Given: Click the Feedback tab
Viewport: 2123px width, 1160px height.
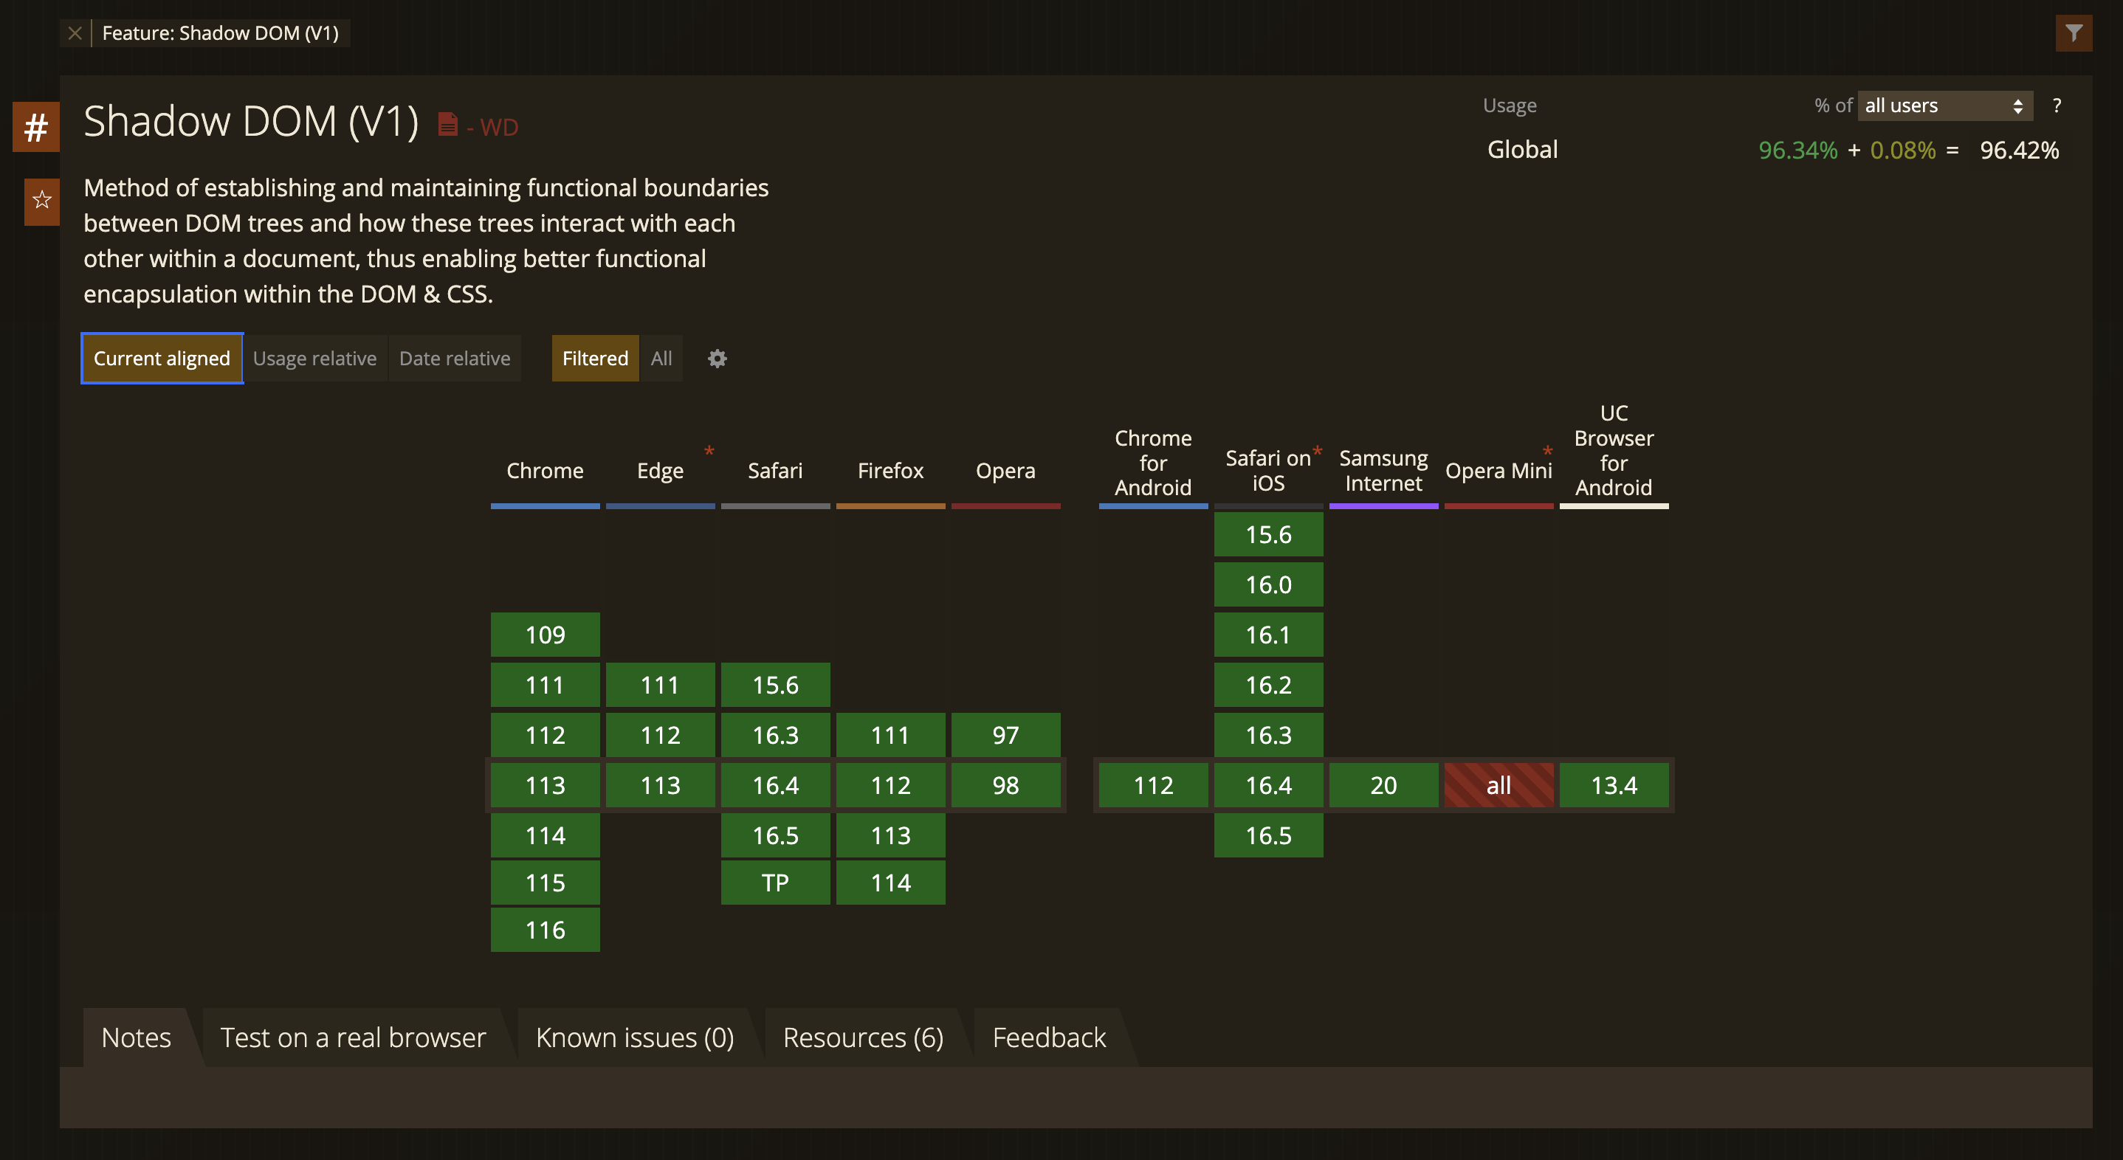Looking at the screenshot, I should click(1048, 1038).
